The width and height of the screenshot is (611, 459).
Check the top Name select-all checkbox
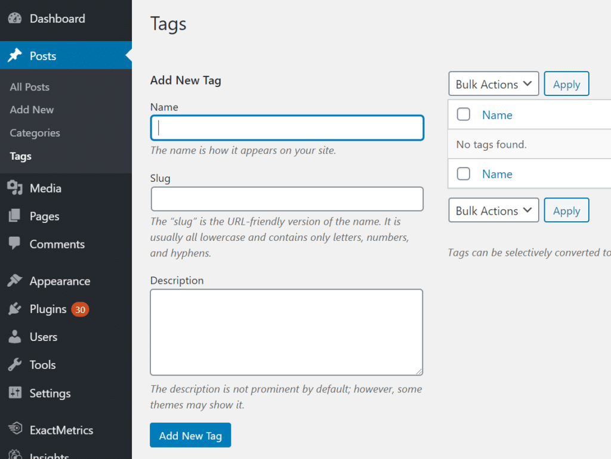464,114
